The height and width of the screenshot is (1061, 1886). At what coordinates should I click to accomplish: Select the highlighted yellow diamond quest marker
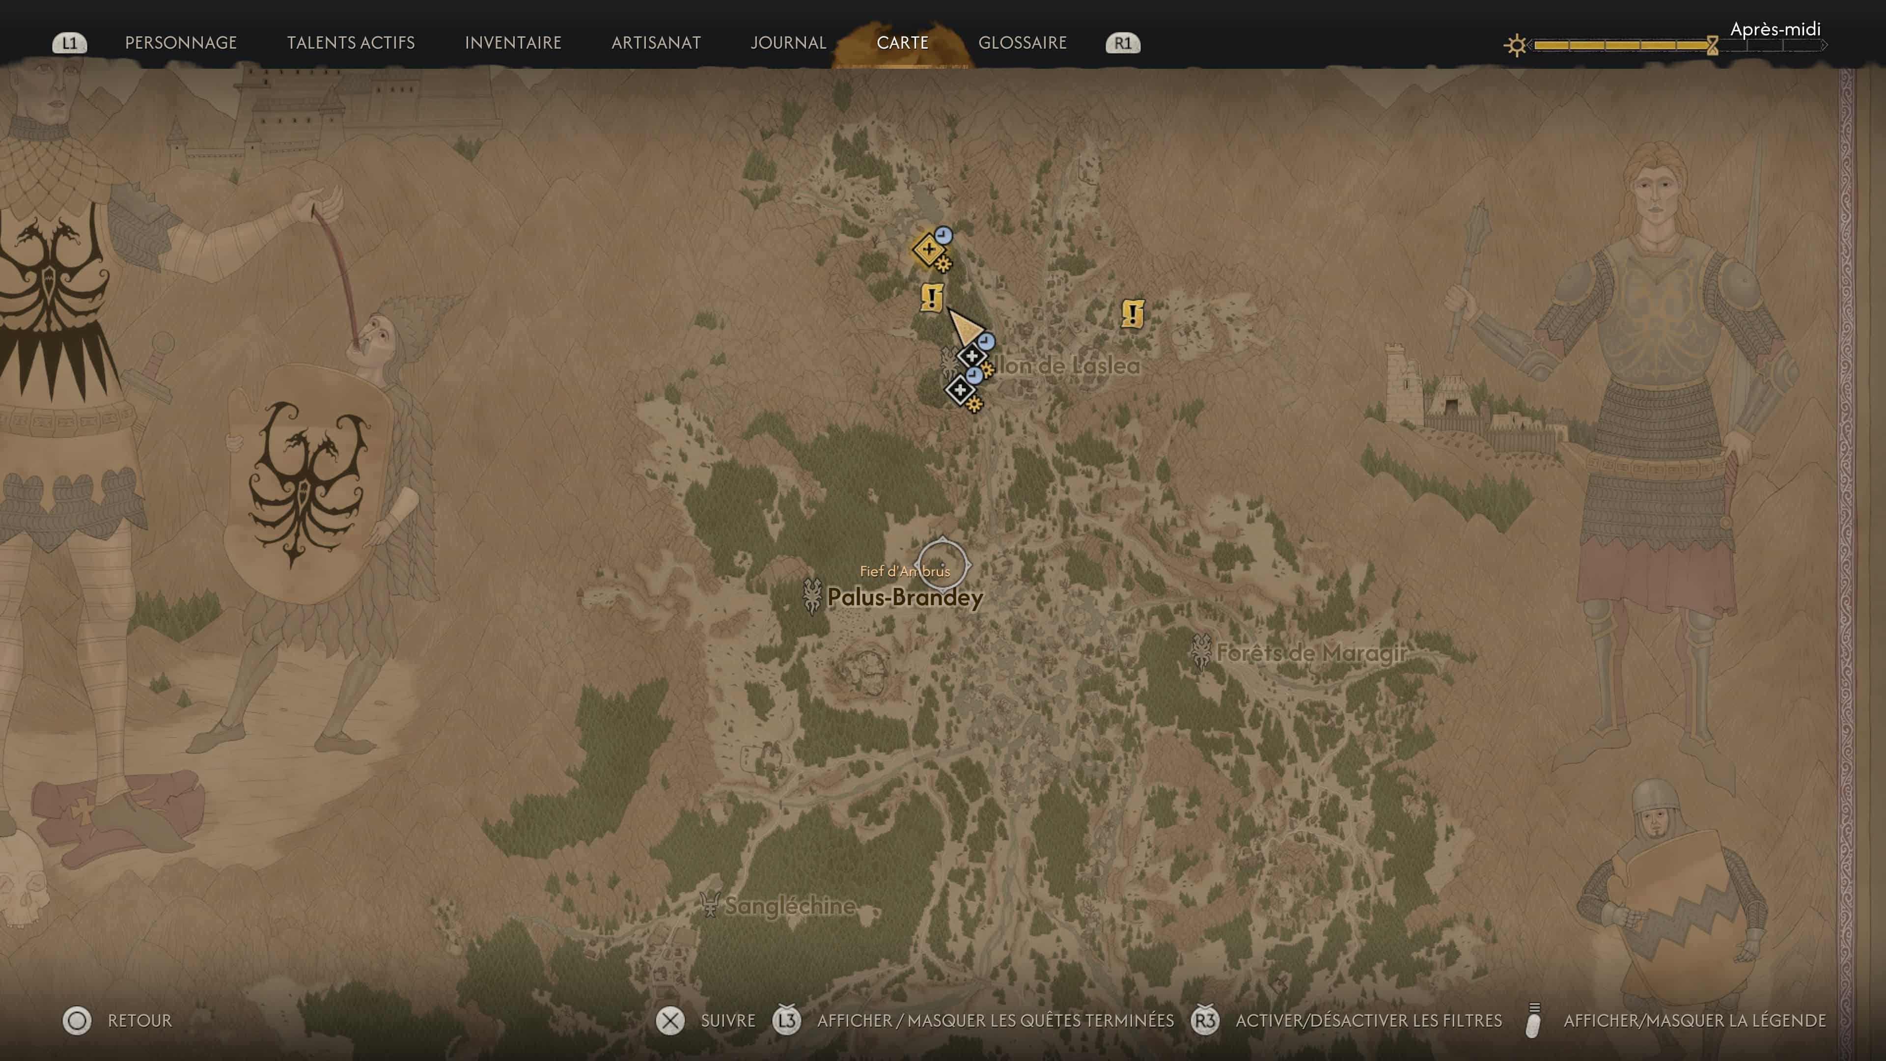pos(929,249)
